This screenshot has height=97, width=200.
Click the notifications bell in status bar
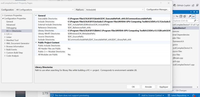tap(193, 95)
